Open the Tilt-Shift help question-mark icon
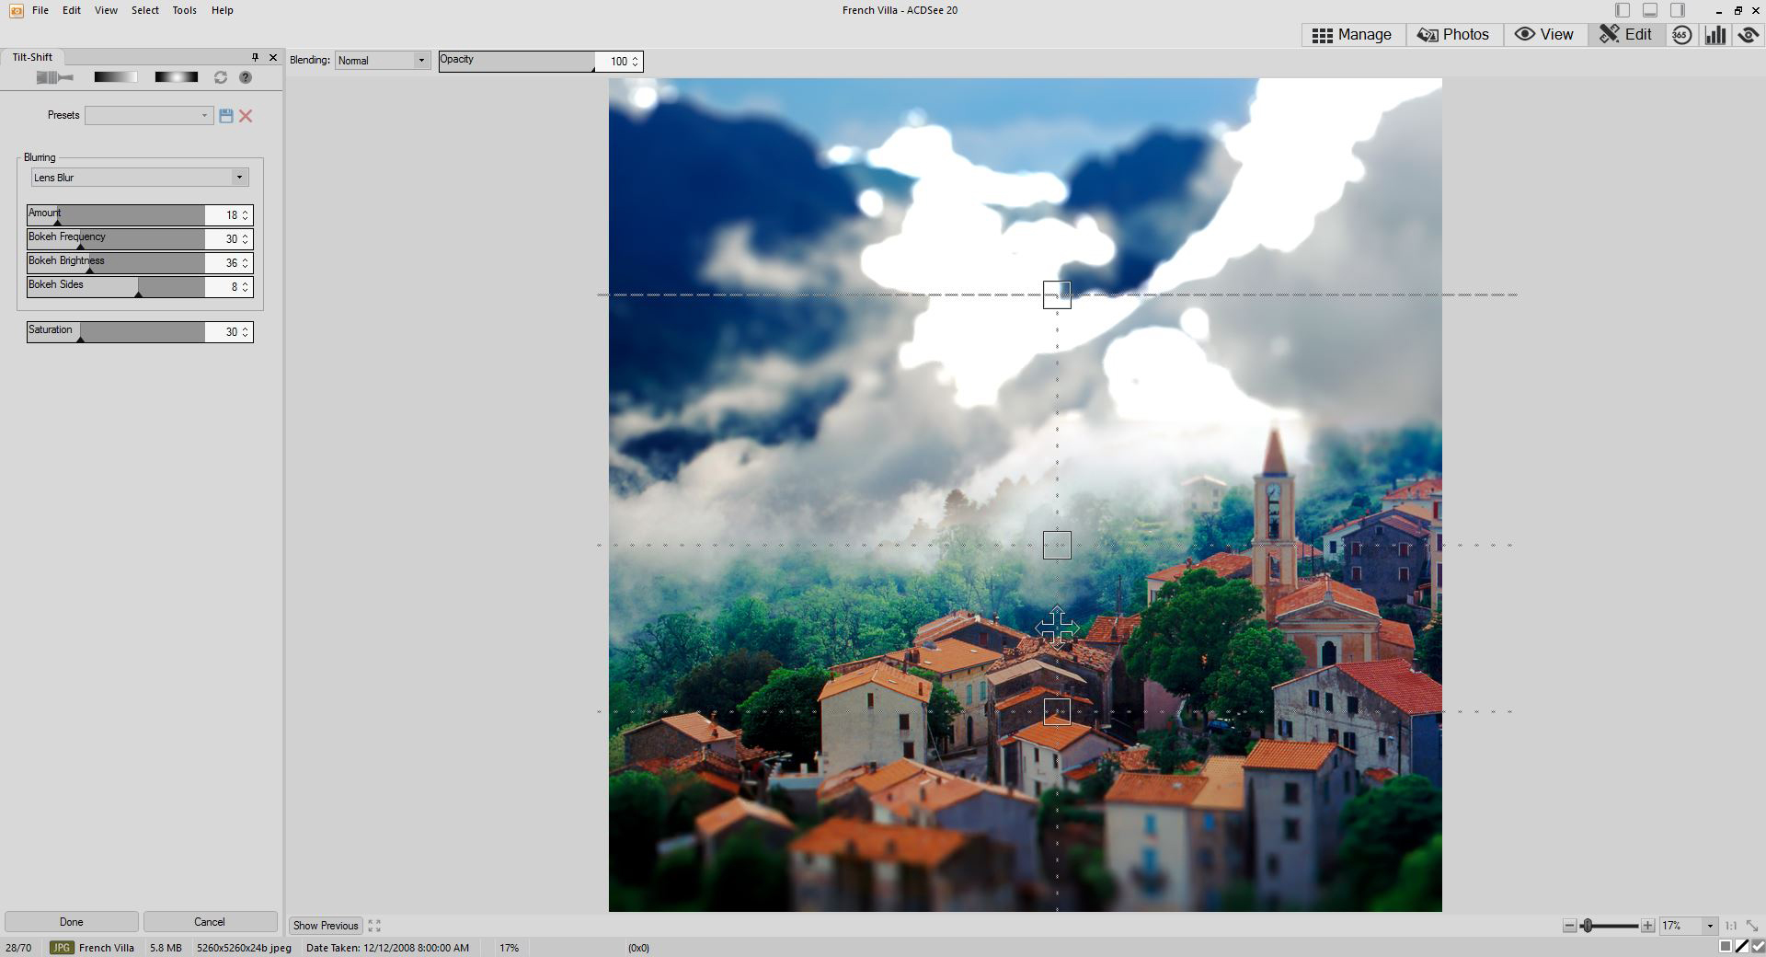Viewport: 1766px width, 957px height. click(x=246, y=77)
